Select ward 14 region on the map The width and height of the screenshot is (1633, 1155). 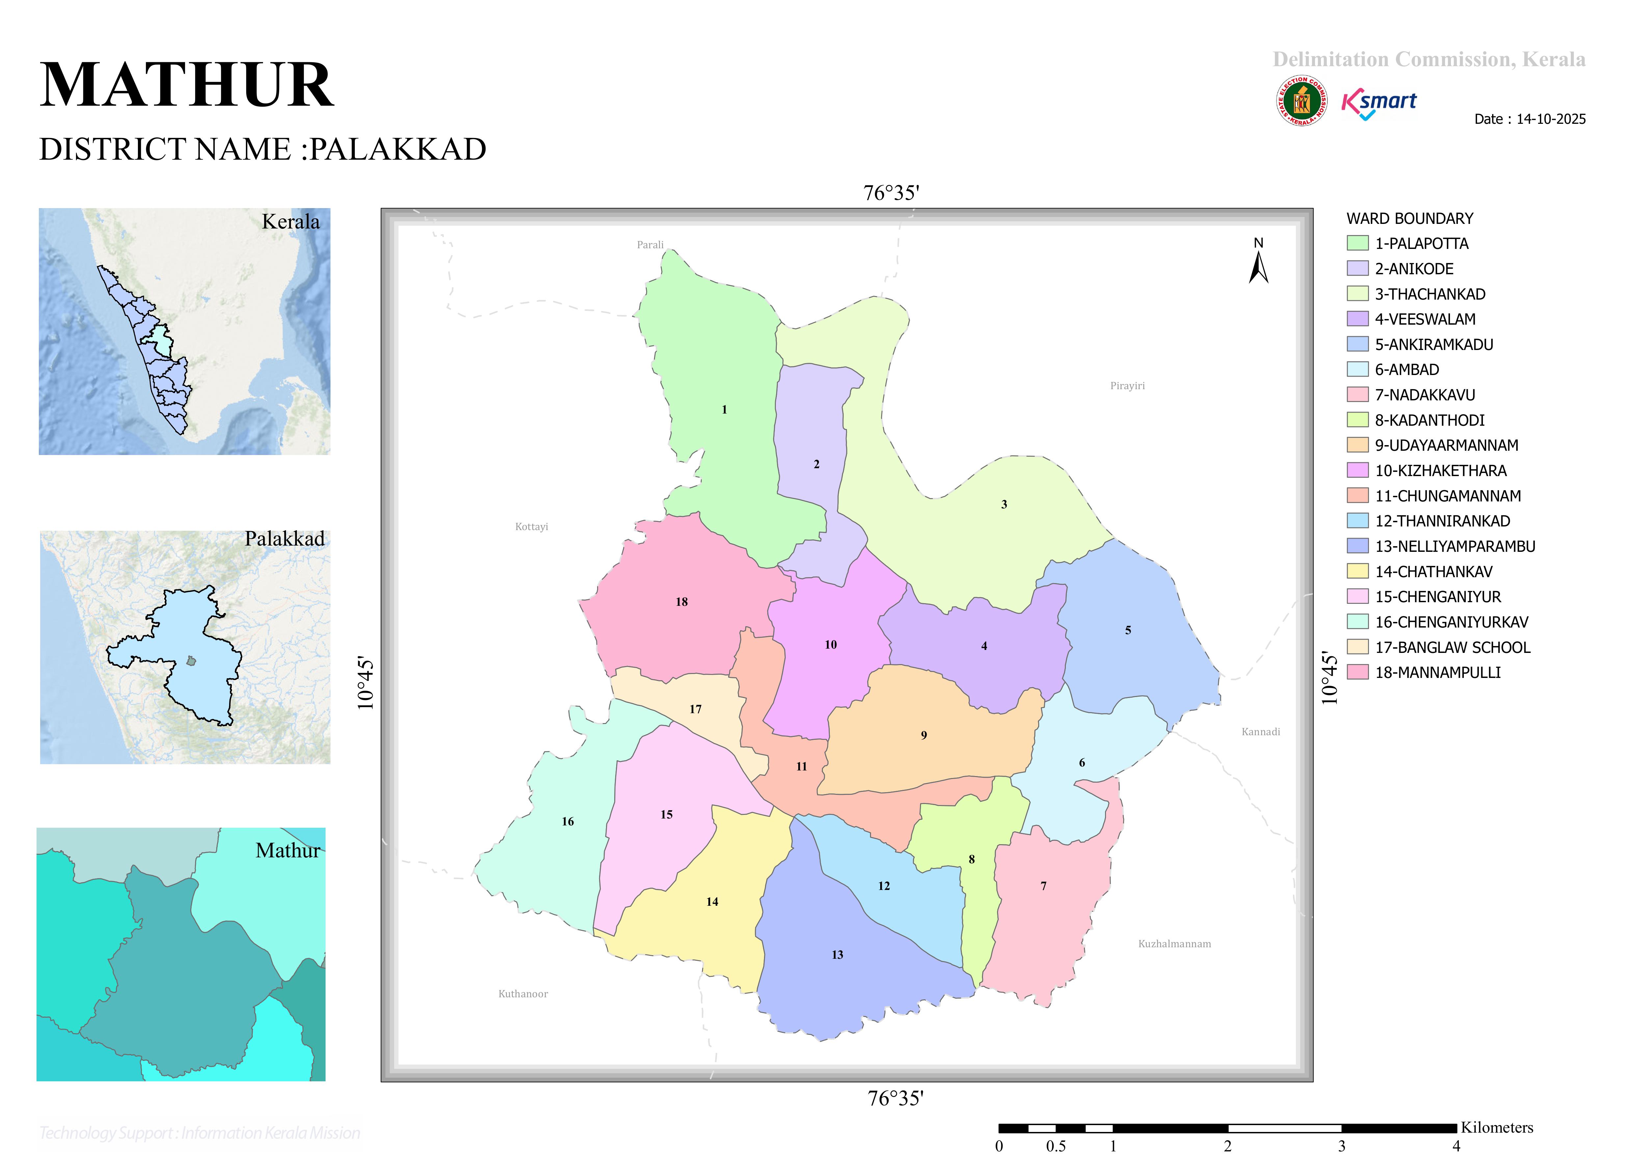coord(712,902)
